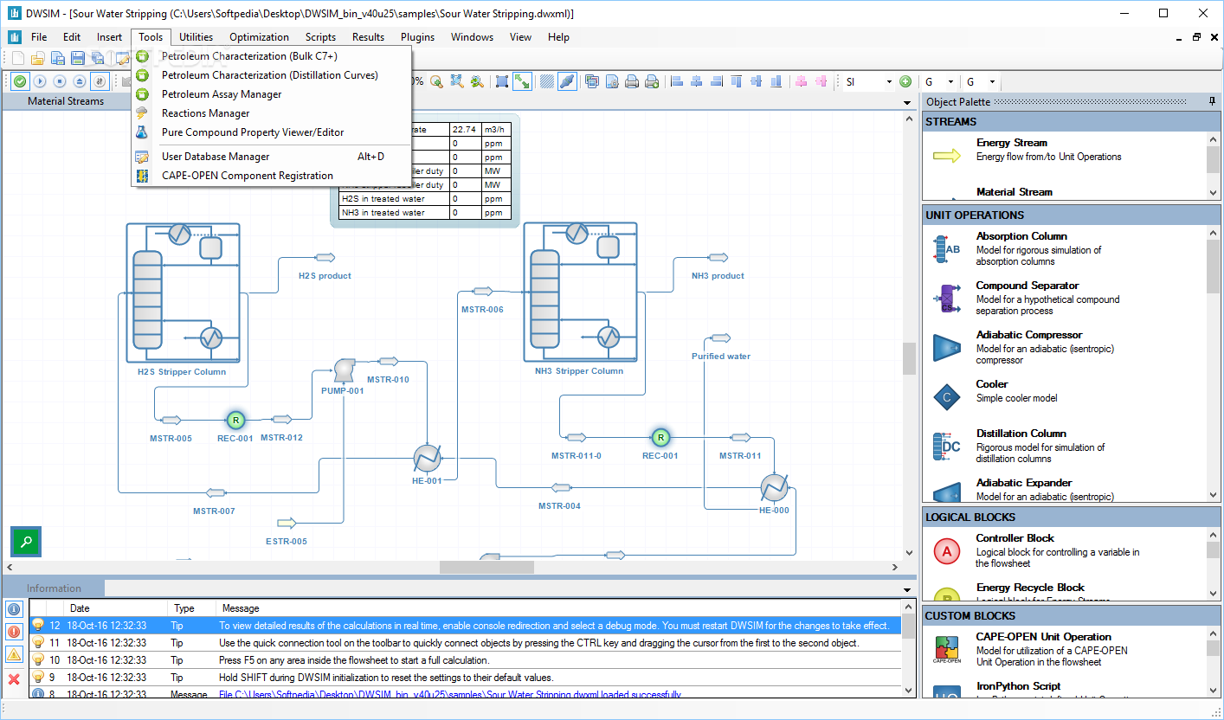The height and width of the screenshot is (720, 1224).
Task: Open User Database Manager
Action: click(271, 157)
